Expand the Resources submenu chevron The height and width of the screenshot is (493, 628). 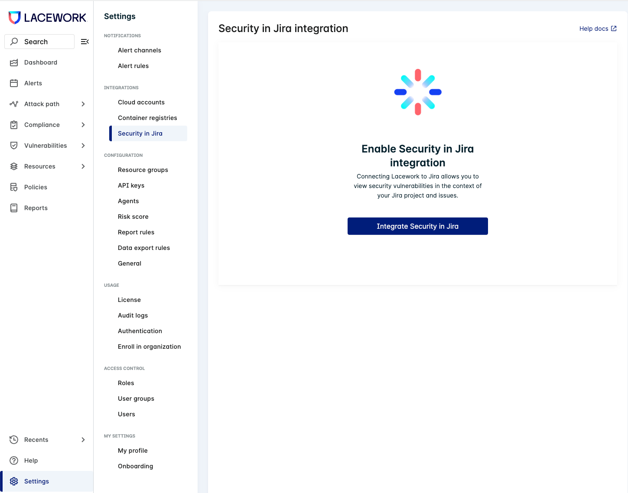point(83,166)
